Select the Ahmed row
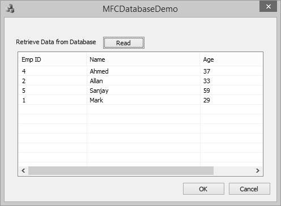 [x=140, y=71]
